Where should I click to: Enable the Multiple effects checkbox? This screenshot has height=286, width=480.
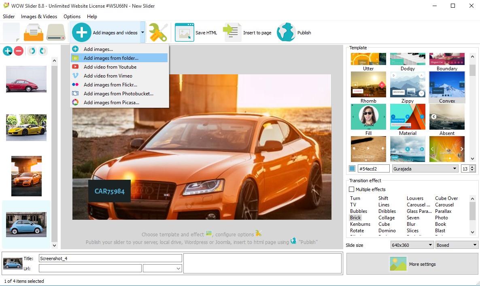[352, 189]
